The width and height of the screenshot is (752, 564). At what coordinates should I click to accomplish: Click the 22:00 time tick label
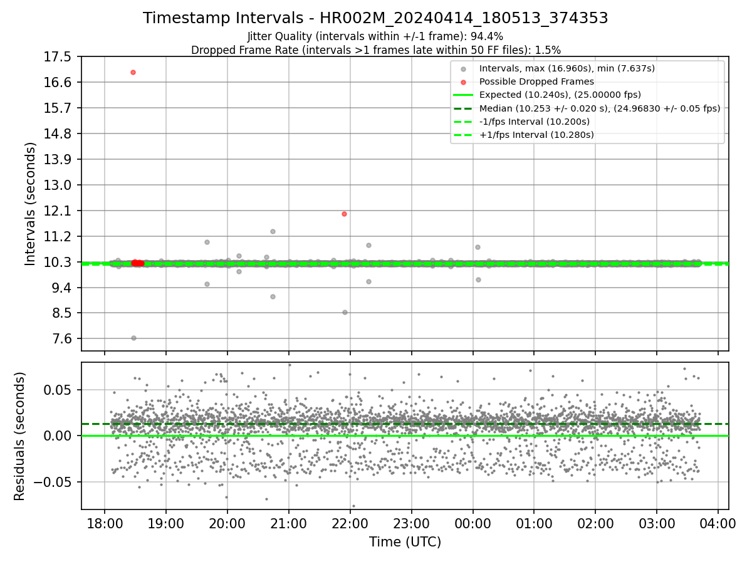[350, 523]
